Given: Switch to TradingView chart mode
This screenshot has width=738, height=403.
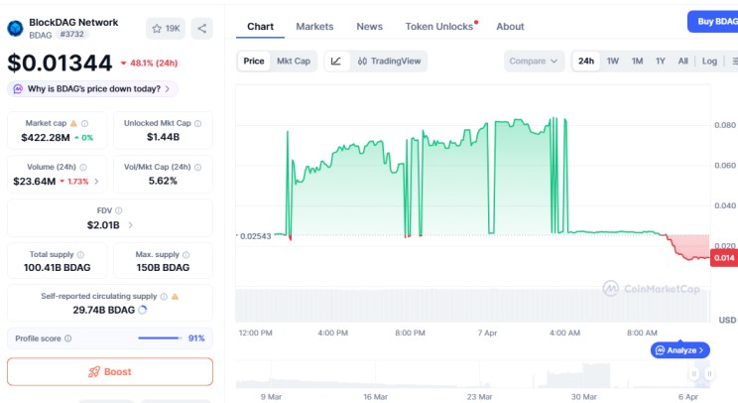Looking at the screenshot, I should coord(388,62).
